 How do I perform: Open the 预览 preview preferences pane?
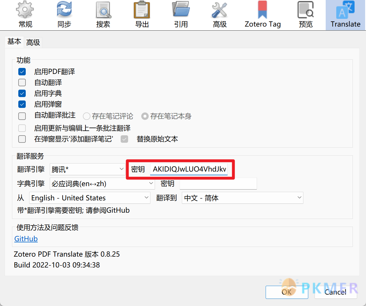pyautogui.click(x=306, y=15)
